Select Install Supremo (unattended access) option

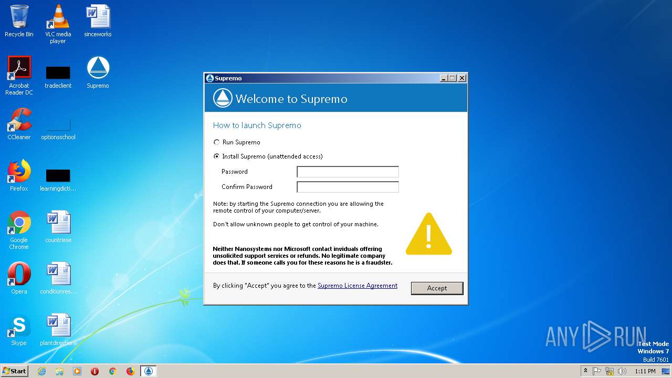tap(268, 156)
